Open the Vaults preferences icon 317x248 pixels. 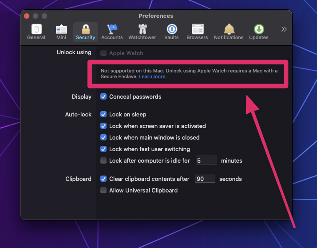click(x=171, y=32)
